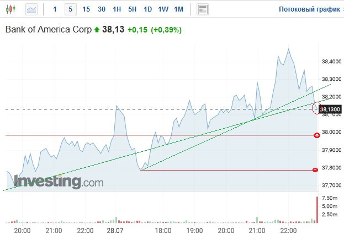Select the 5H interval
This screenshot has width=344, height=236.
132,9
